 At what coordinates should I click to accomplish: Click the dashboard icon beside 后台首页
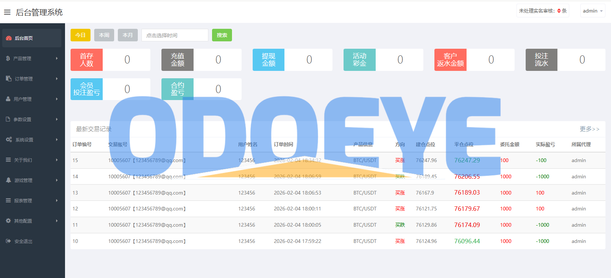tap(9, 38)
